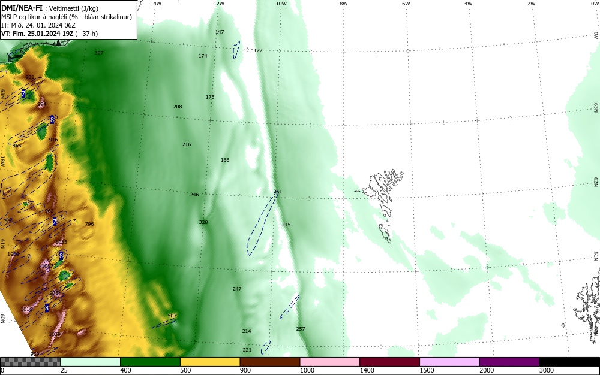Click the map value 246
The height and width of the screenshot is (375, 600).
(194, 195)
